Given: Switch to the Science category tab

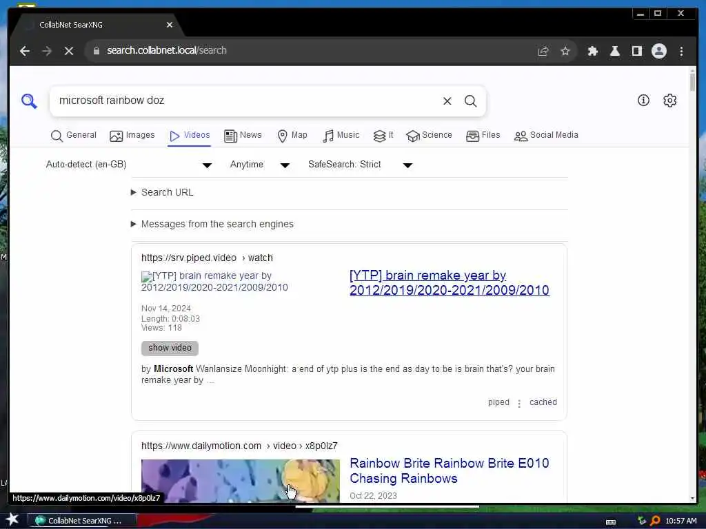Looking at the screenshot, I should 429,136.
